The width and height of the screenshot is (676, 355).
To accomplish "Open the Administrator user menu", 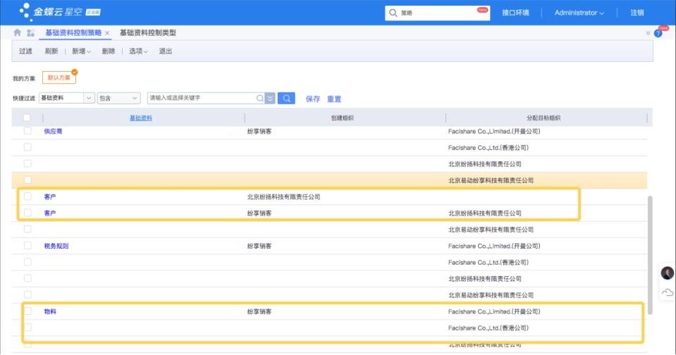I will click(x=579, y=13).
